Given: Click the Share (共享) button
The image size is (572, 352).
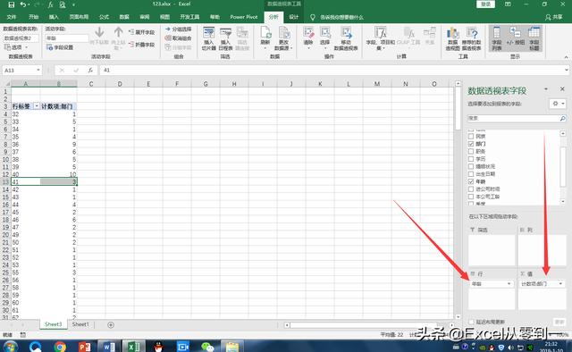Looking at the screenshot, I should point(554,17).
